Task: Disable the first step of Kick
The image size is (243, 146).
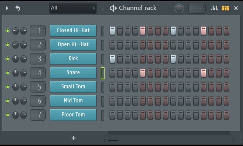Action: (x=112, y=59)
